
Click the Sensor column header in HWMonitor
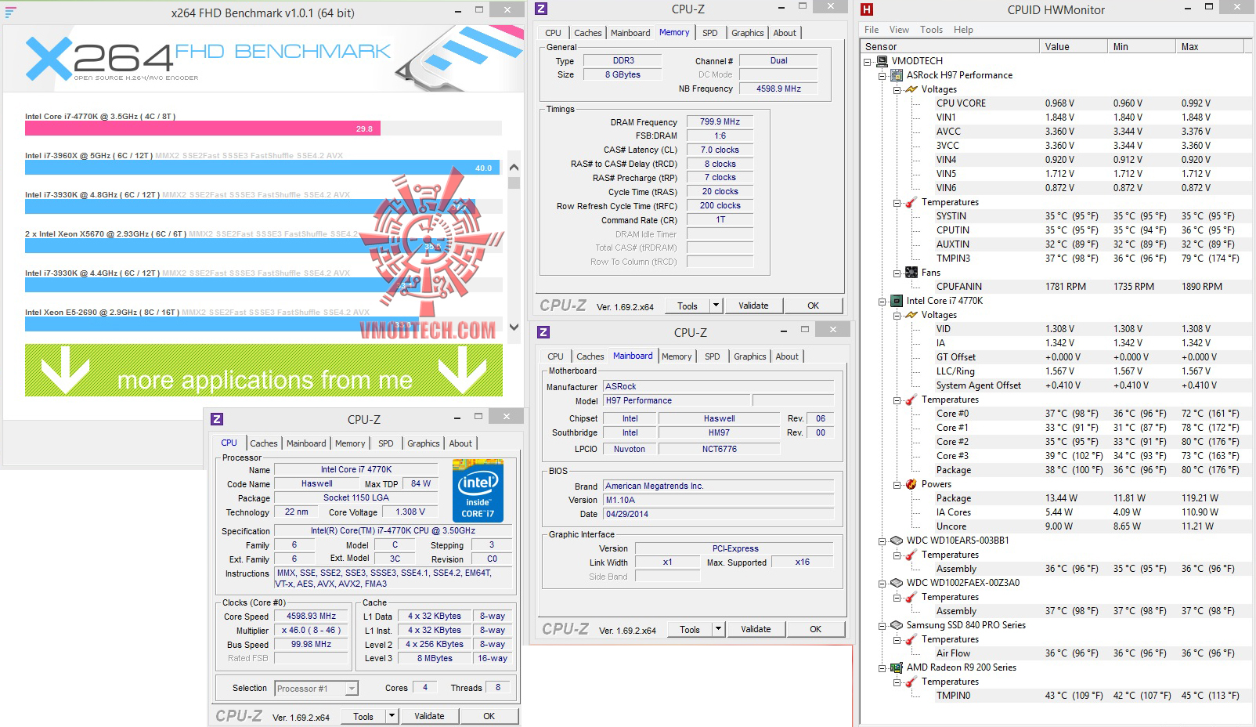(951, 47)
